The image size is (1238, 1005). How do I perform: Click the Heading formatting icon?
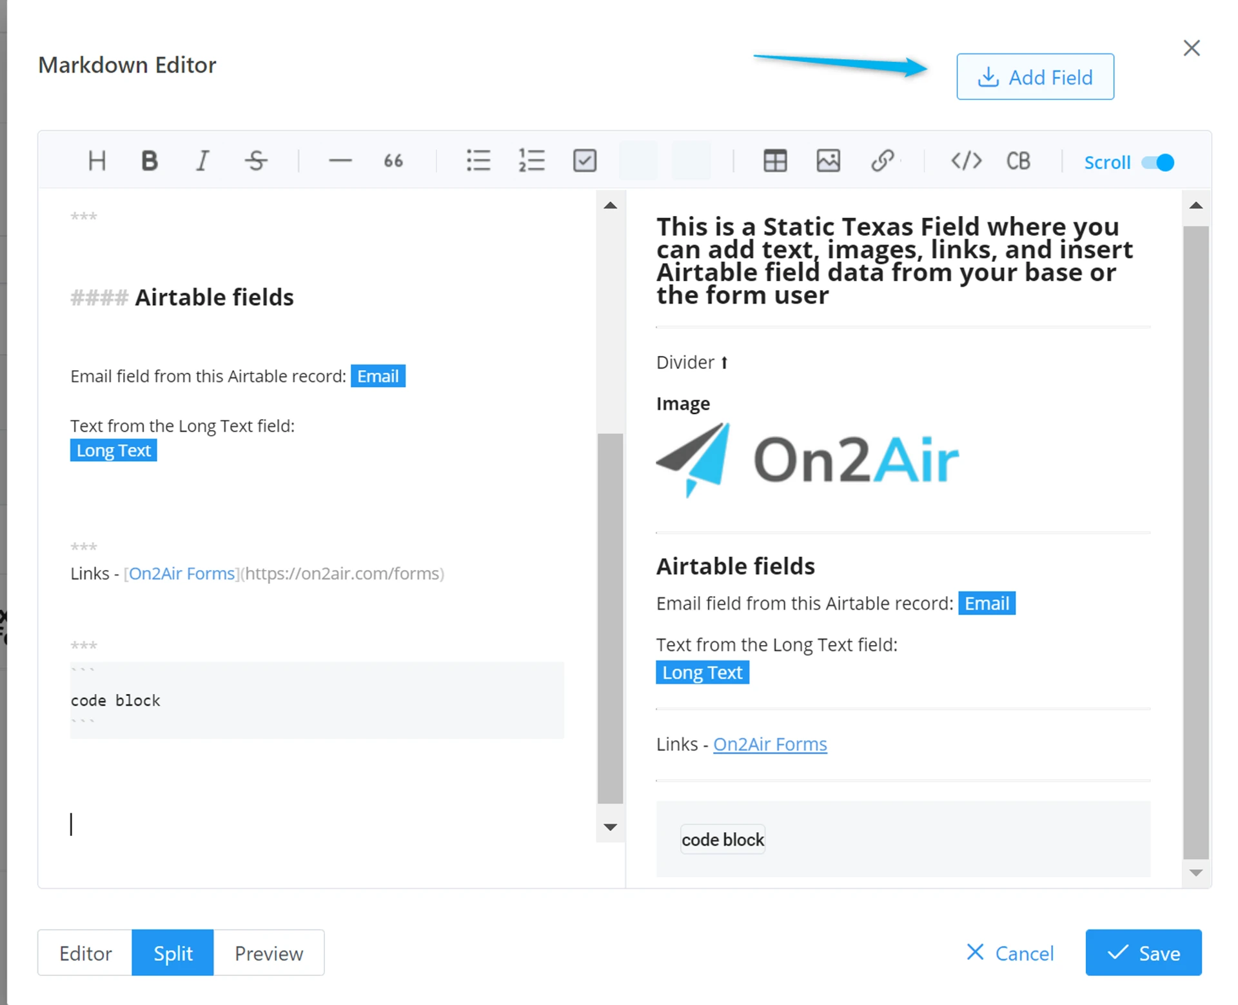[x=97, y=161]
